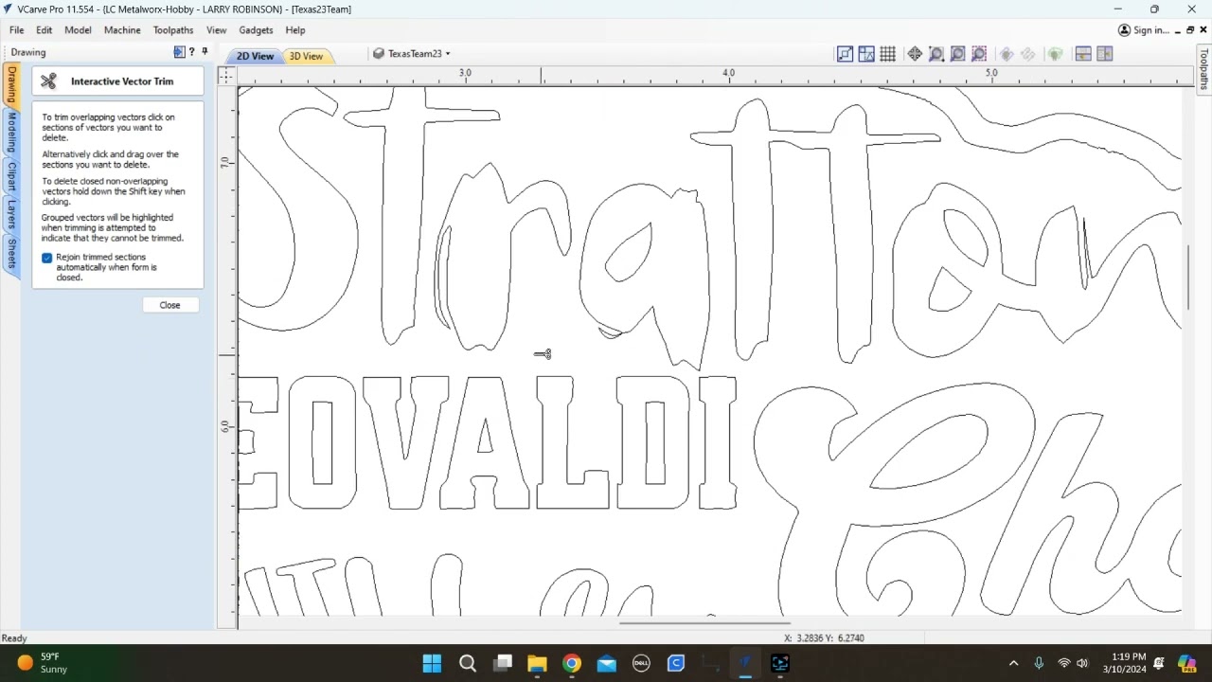The height and width of the screenshot is (682, 1212).
Task: Open the Dell app from taskbar
Action: coord(641,663)
